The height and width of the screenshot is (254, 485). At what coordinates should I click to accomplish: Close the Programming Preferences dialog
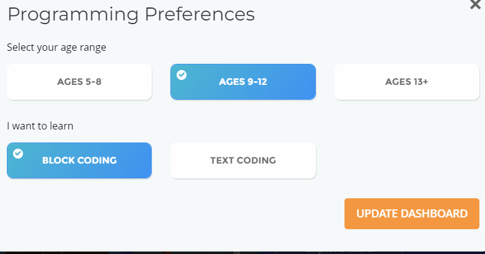click(x=476, y=4)
